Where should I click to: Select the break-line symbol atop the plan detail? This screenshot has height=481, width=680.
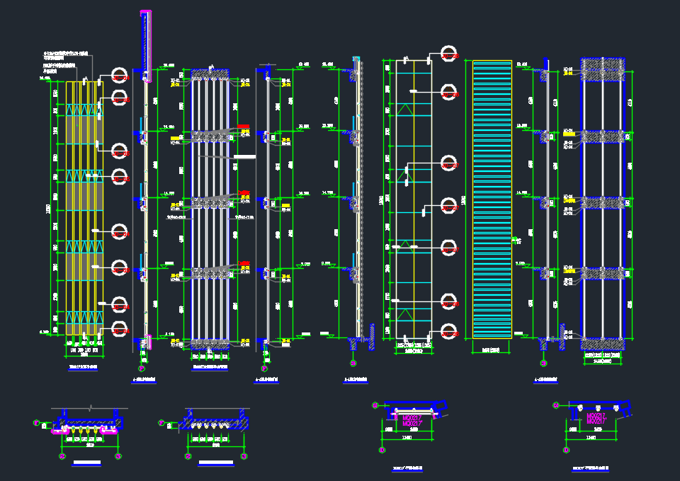(90, 408)
